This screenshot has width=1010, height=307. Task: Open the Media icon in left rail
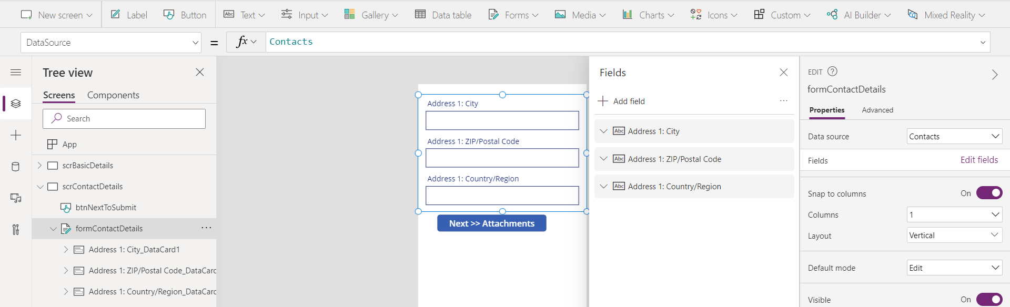[x=16, y=198]
